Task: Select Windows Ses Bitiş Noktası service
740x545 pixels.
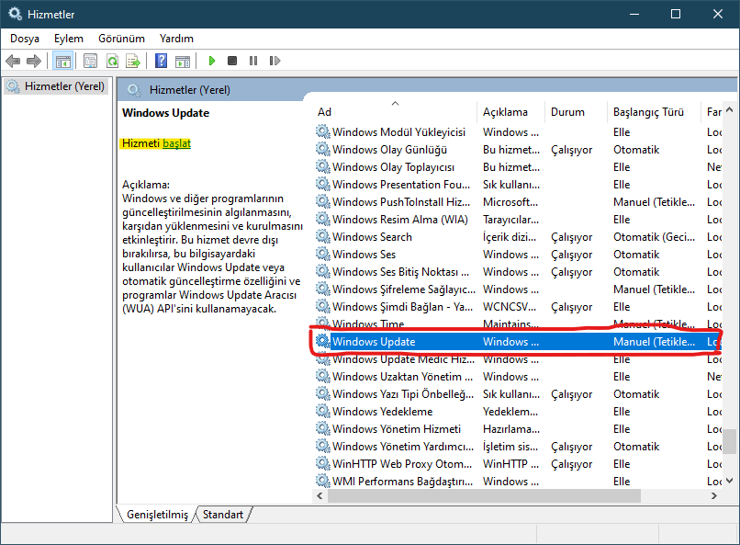Action: tap(518, 272)
